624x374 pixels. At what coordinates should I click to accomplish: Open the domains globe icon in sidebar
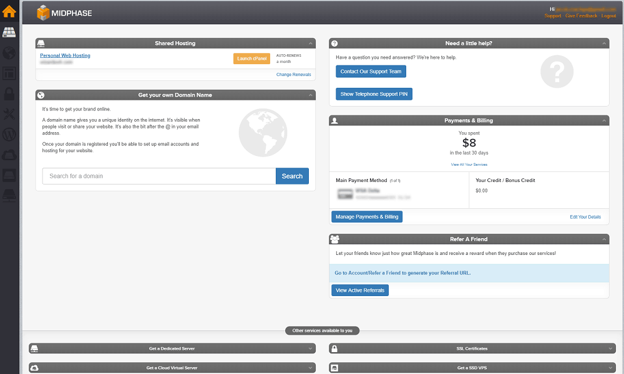pyautogui.click(x=9, y=53)
